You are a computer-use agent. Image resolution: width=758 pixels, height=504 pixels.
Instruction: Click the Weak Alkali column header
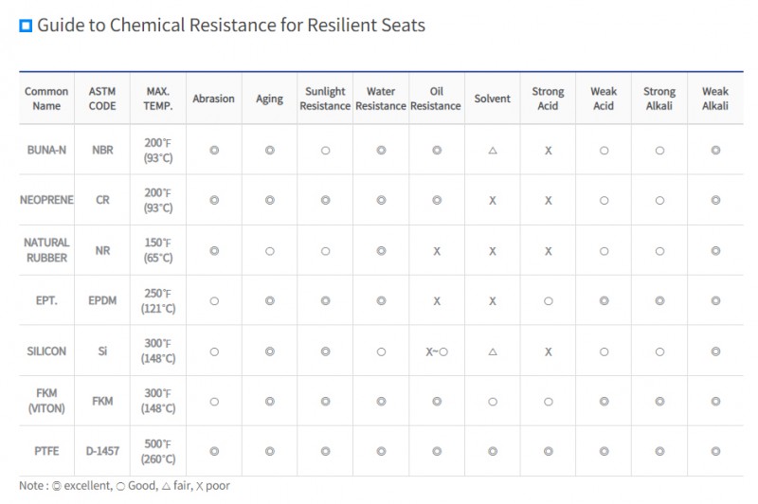[x=715, y=99]
